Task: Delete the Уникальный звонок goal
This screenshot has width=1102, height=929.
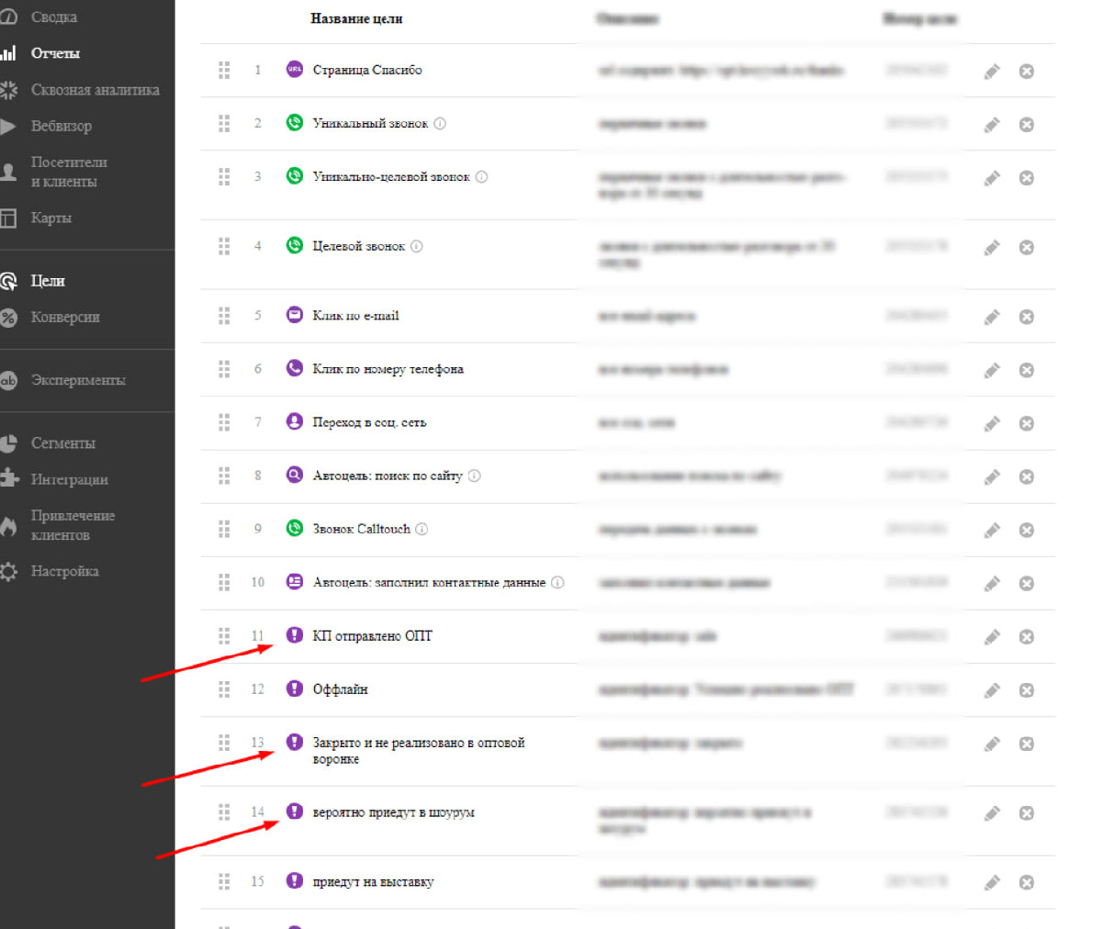Action: (1027, 125)
